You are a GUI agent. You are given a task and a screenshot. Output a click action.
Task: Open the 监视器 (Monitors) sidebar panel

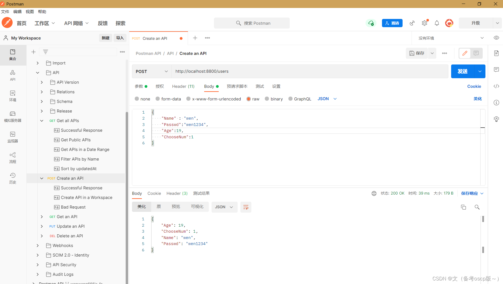(x=12, y=137)
